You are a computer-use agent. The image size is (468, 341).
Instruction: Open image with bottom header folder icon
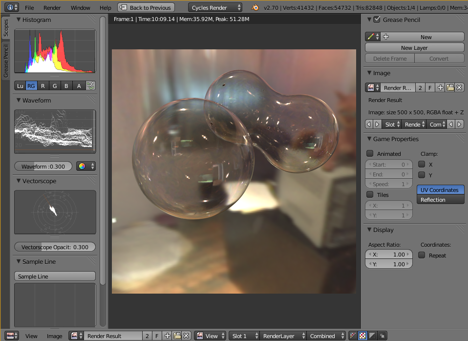pyautogui.click(x=177, y=336)
